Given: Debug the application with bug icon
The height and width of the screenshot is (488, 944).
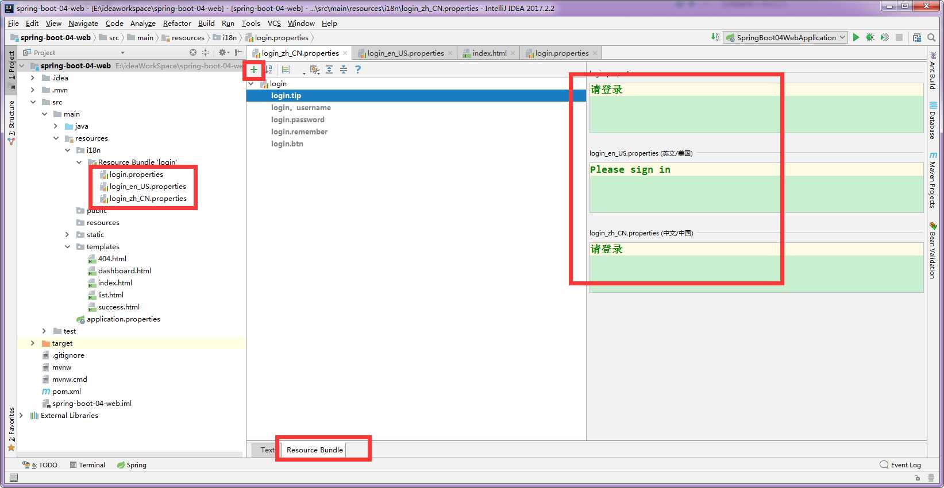Looking at the screenshot, I should coord(870,37).
